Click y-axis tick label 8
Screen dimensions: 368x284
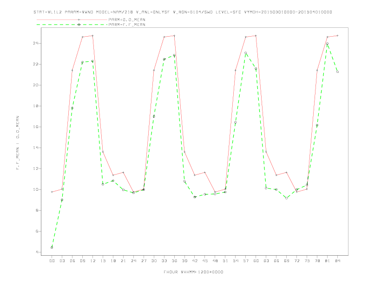tap(37, 210)
